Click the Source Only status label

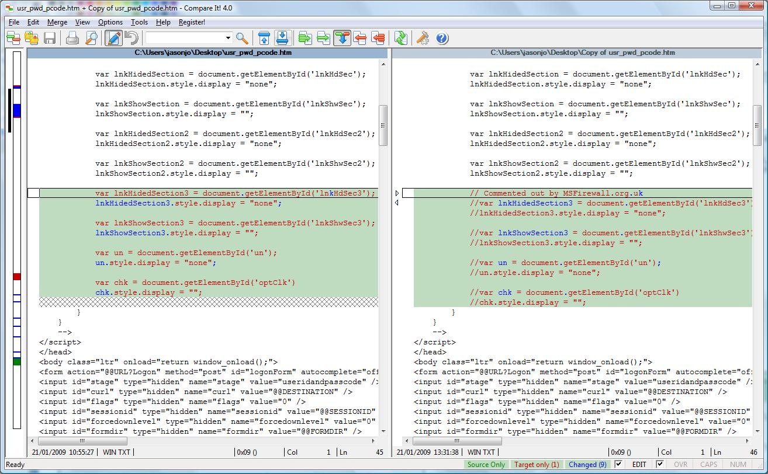[486, 465]
